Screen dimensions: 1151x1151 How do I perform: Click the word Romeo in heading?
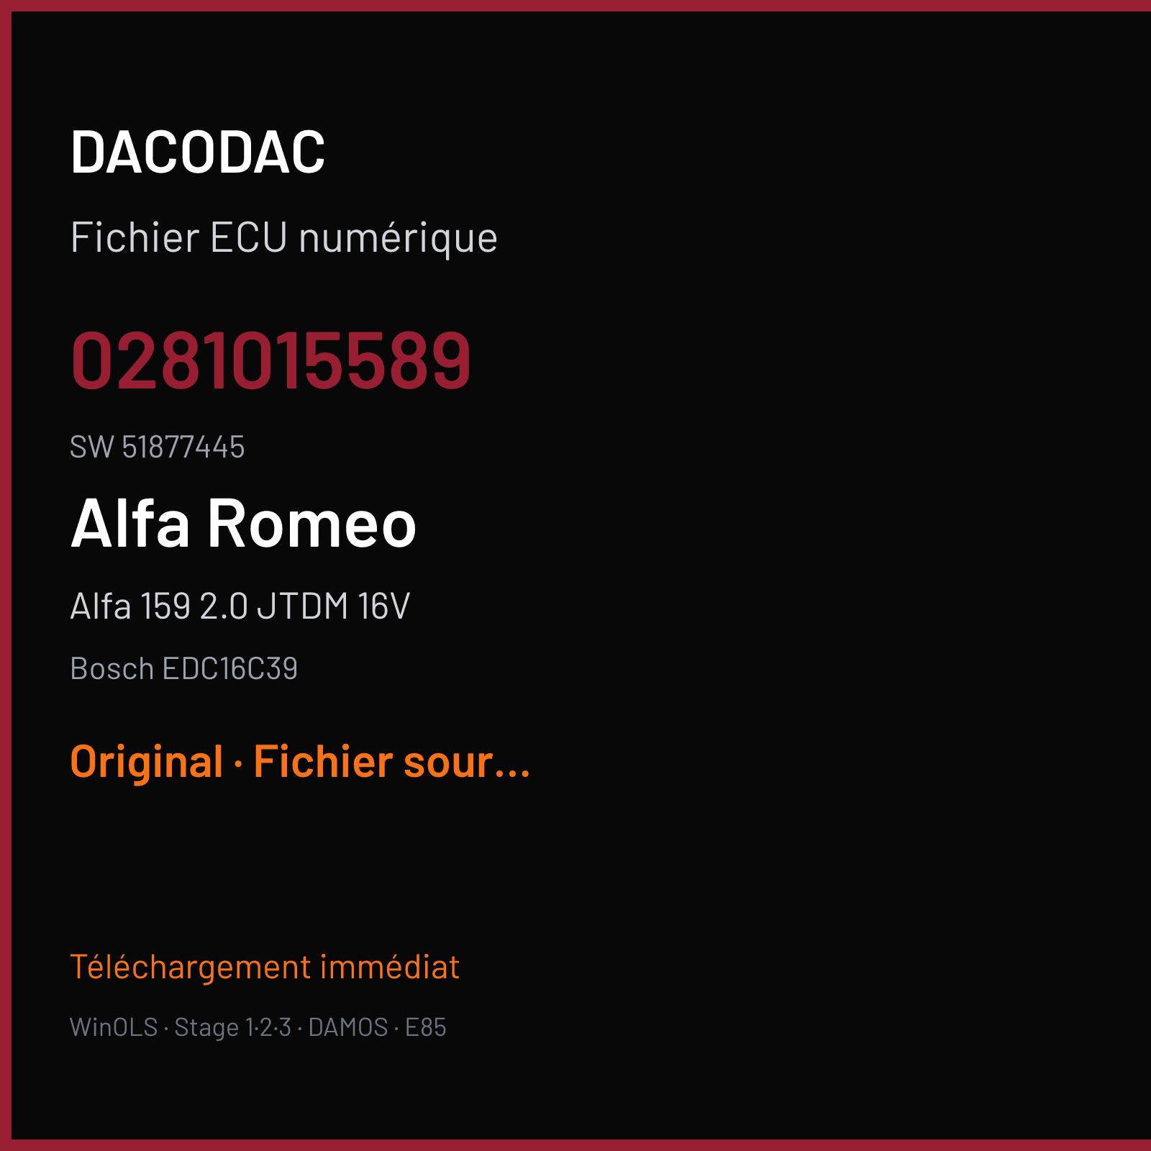tap(312, 524)
